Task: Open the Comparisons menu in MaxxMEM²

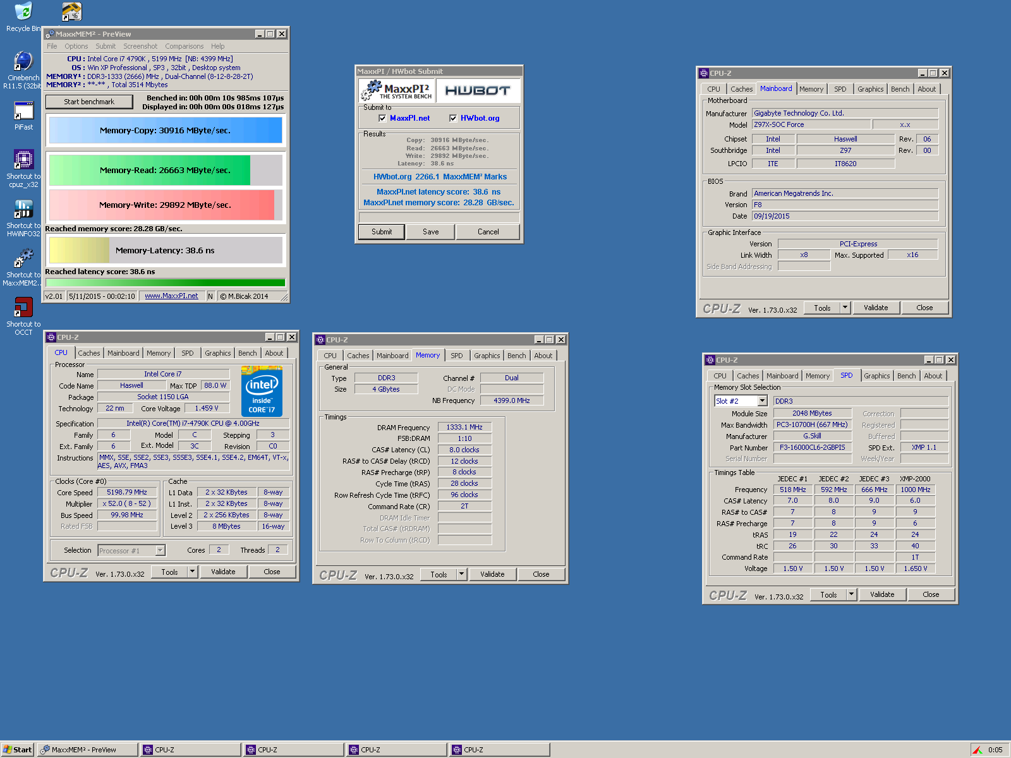Action: 185,46
